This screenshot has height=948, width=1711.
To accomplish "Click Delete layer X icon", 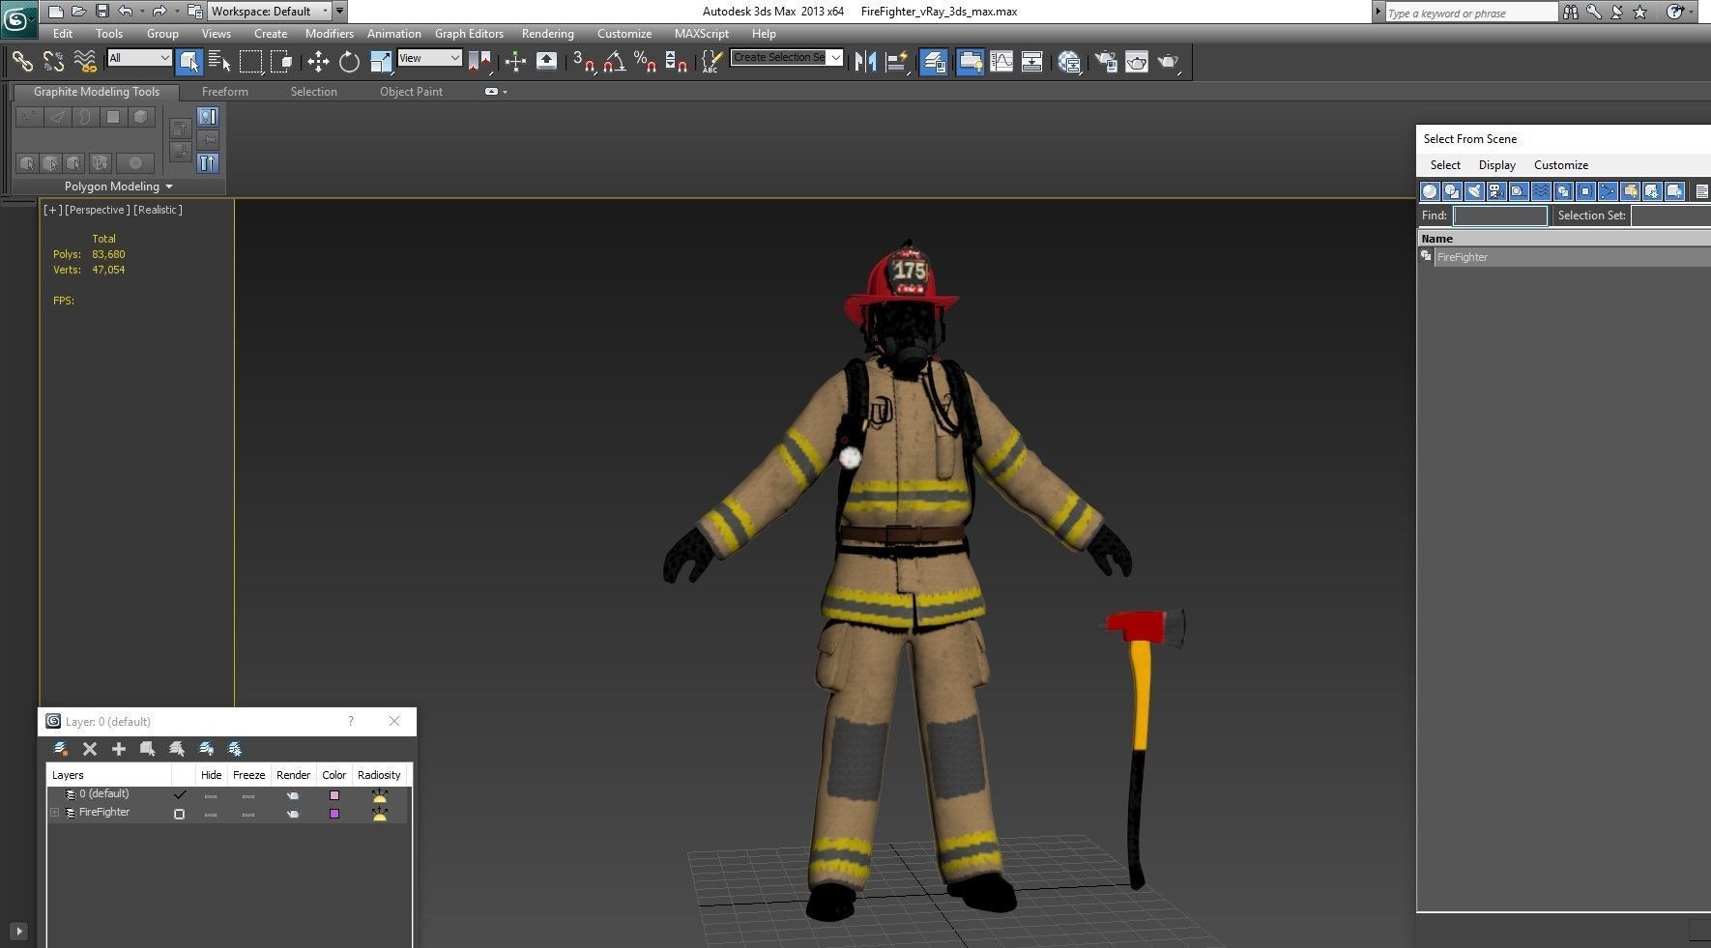I will tap(90, 749).
